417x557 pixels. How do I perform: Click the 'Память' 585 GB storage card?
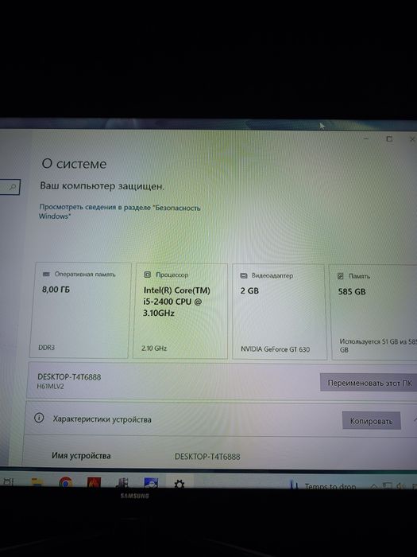(x=374, y=313)
